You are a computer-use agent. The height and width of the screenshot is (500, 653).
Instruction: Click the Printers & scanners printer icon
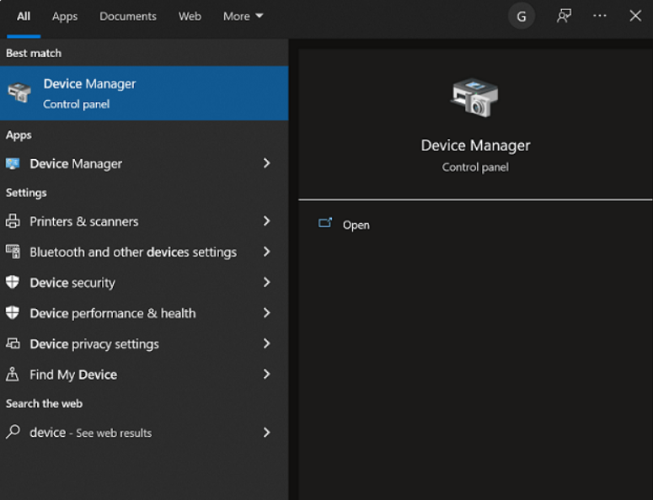coord(13,221)
